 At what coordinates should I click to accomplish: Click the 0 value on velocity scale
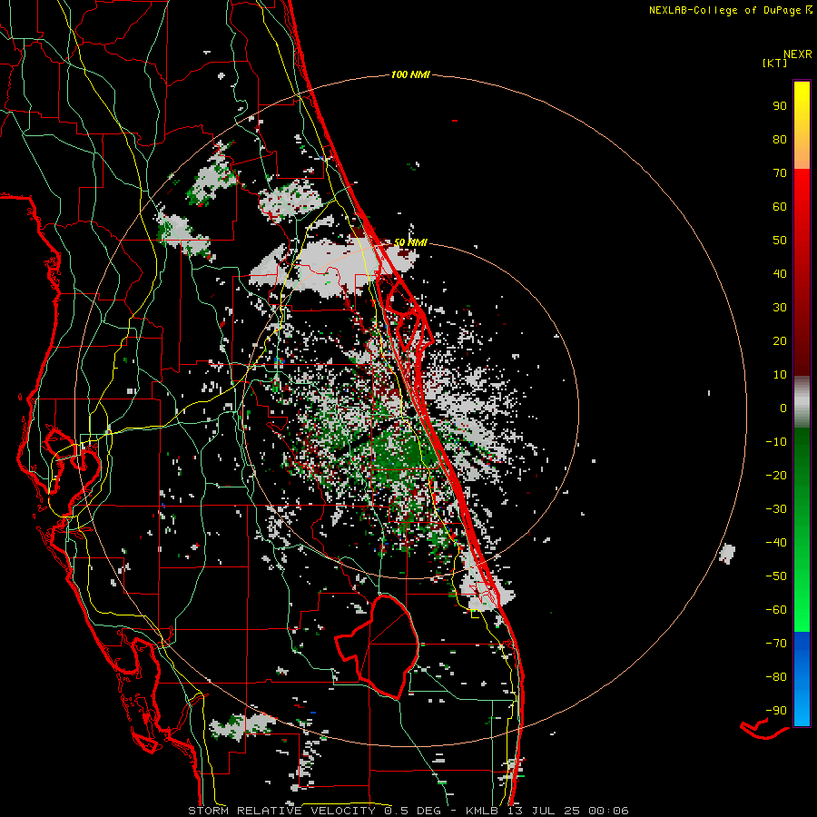783,408
